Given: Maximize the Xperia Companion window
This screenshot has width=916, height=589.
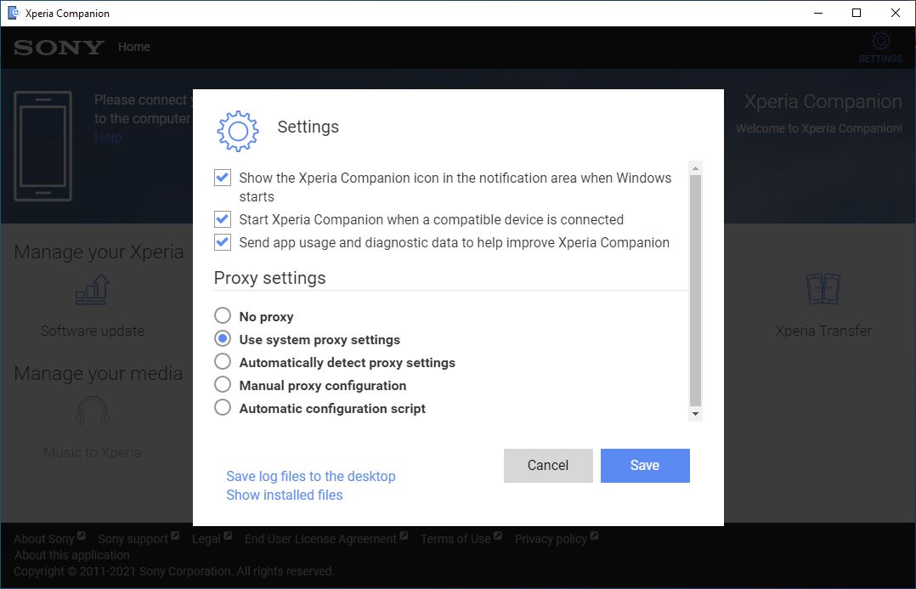Looking at the screenshot, I should click(x=857, y=13).
